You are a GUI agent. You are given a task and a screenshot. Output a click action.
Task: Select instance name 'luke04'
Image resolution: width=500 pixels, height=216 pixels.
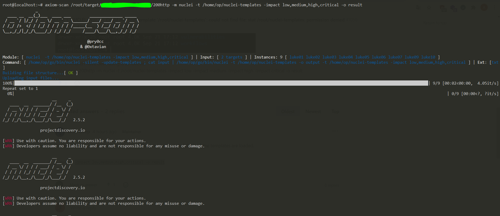[x=346, y=57]
